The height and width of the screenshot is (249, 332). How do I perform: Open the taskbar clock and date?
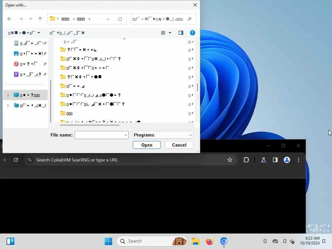pyautogui.click(x=310, y=241)
